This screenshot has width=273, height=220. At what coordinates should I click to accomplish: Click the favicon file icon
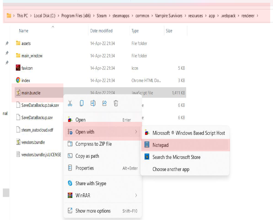(18, 68)
